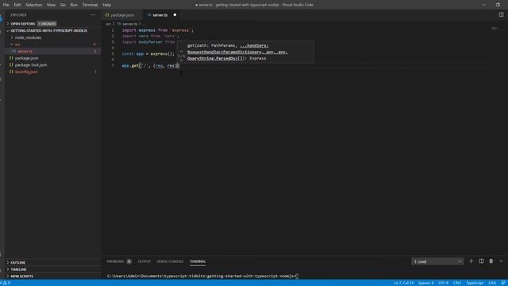Open the terminal selector dropdown showing cmd
This screenshot has width=508, height=286.
tap(437, 261)
